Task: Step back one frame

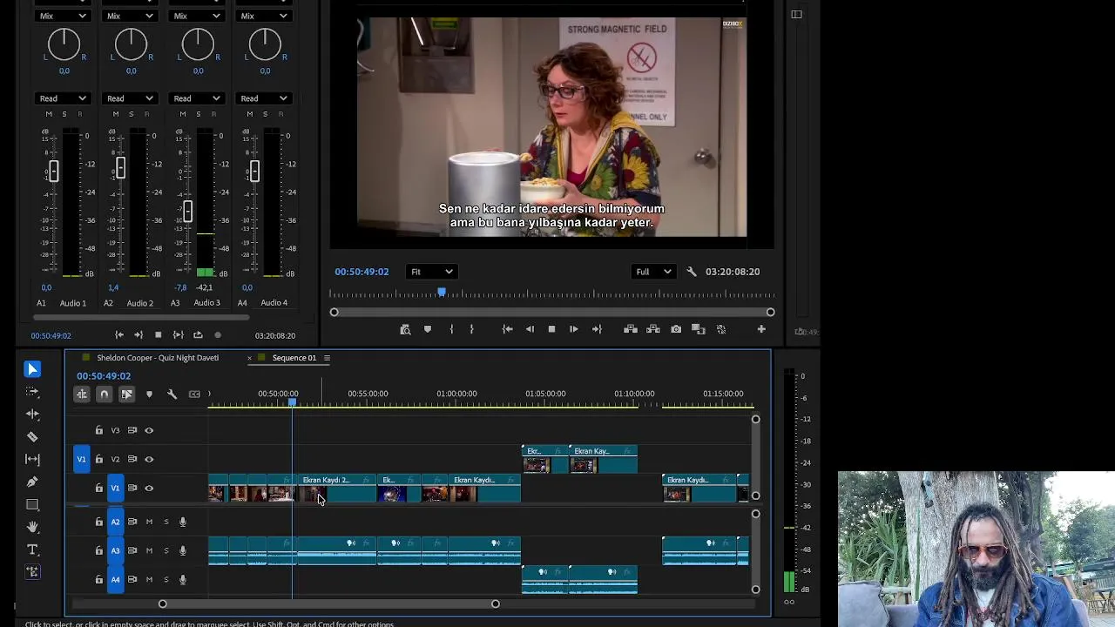Action: click(x=530, y=329)
